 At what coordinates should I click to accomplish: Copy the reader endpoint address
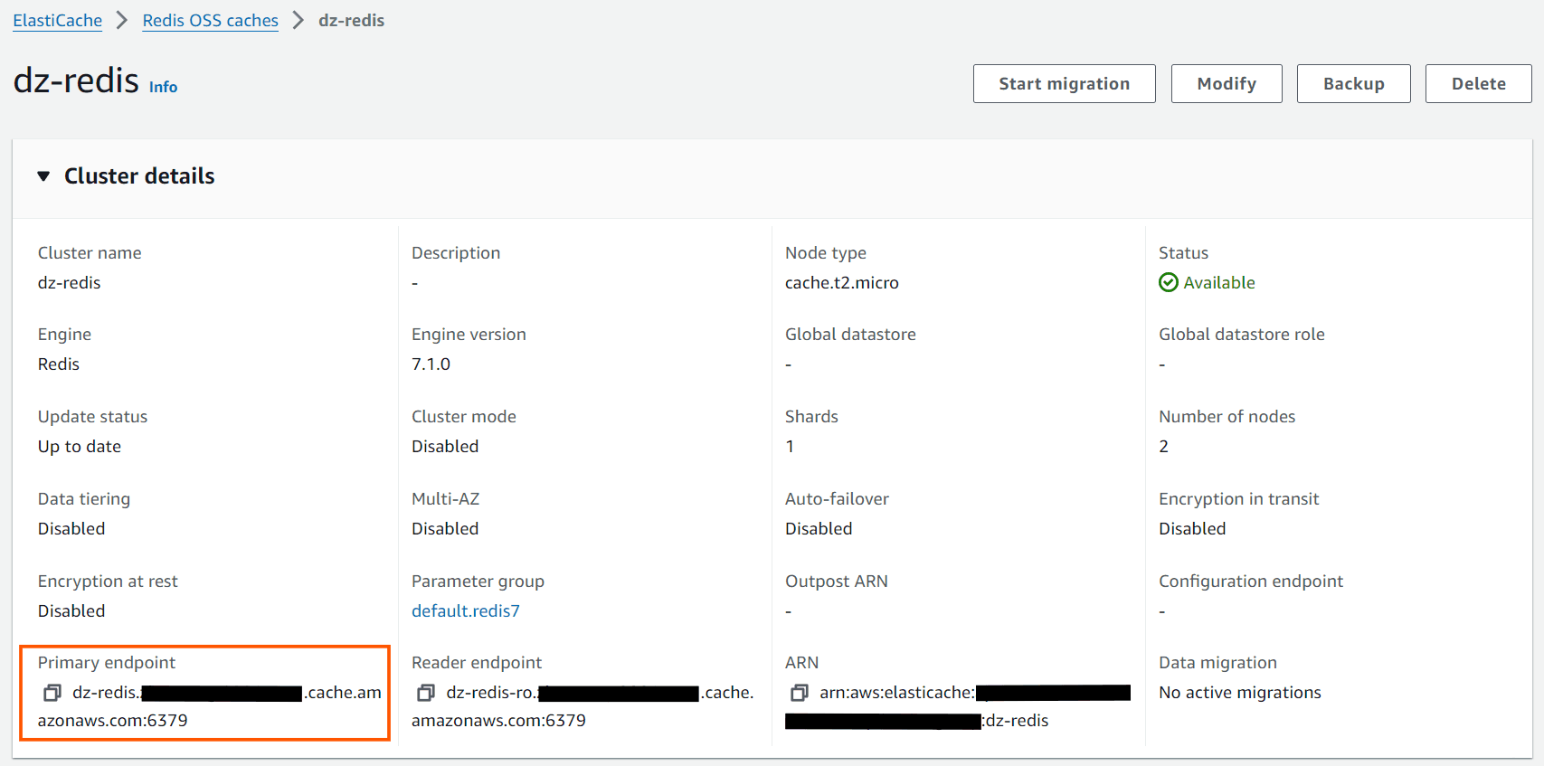[426, 693]
